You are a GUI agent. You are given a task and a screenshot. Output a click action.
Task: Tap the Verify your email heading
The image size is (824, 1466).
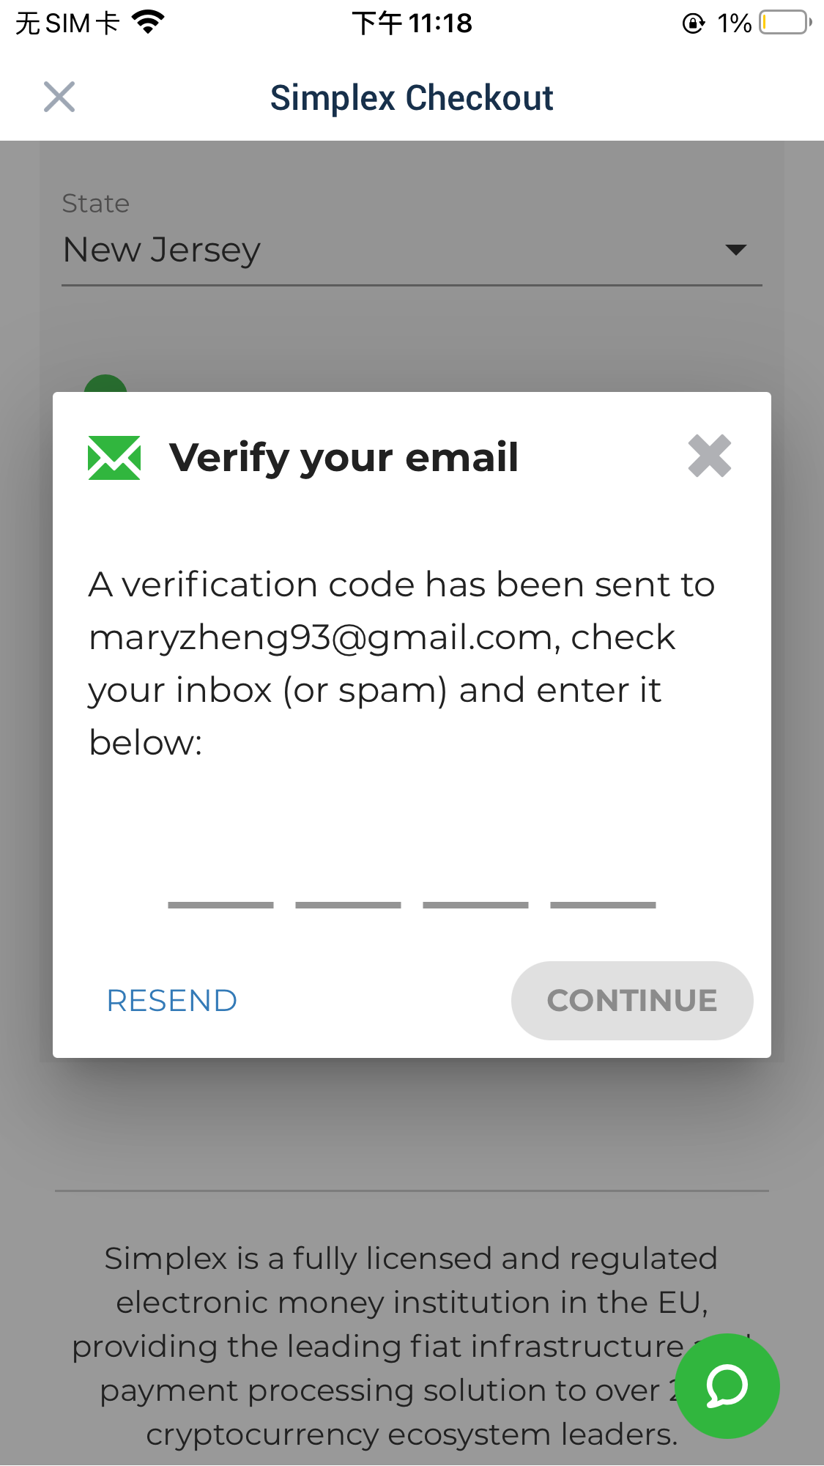pyautogui.click(x=344, y=458)
